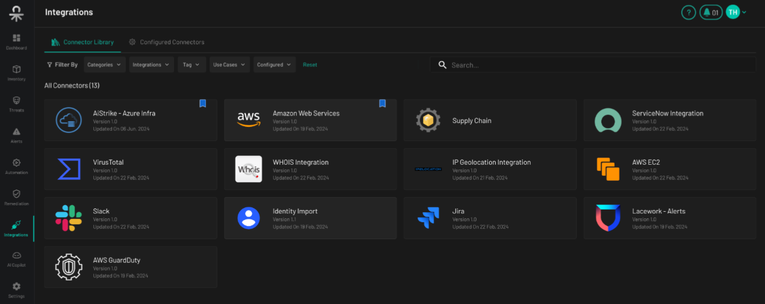Click the AiStrike Azure Infra cloud logo
765x304 pixels.
point(69,120)
